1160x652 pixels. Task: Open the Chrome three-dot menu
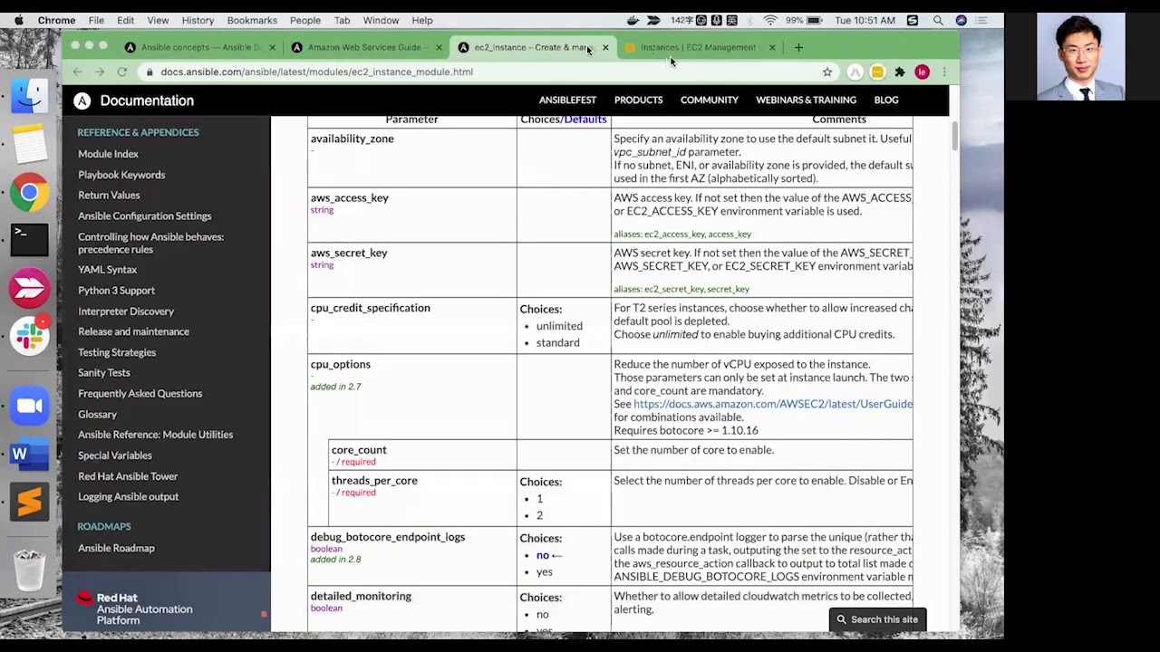pyautogui.click(x=943, y=72)
